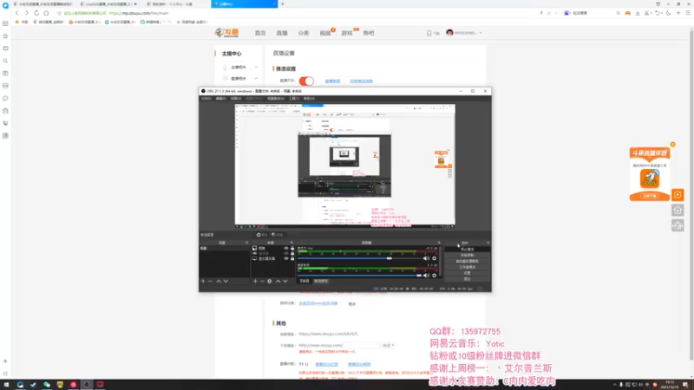Open the browser home page button
Screen dimensions: 694x390
(46, 13)
